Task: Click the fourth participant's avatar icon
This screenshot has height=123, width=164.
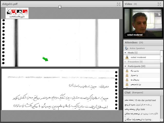Action: (127, 84)
